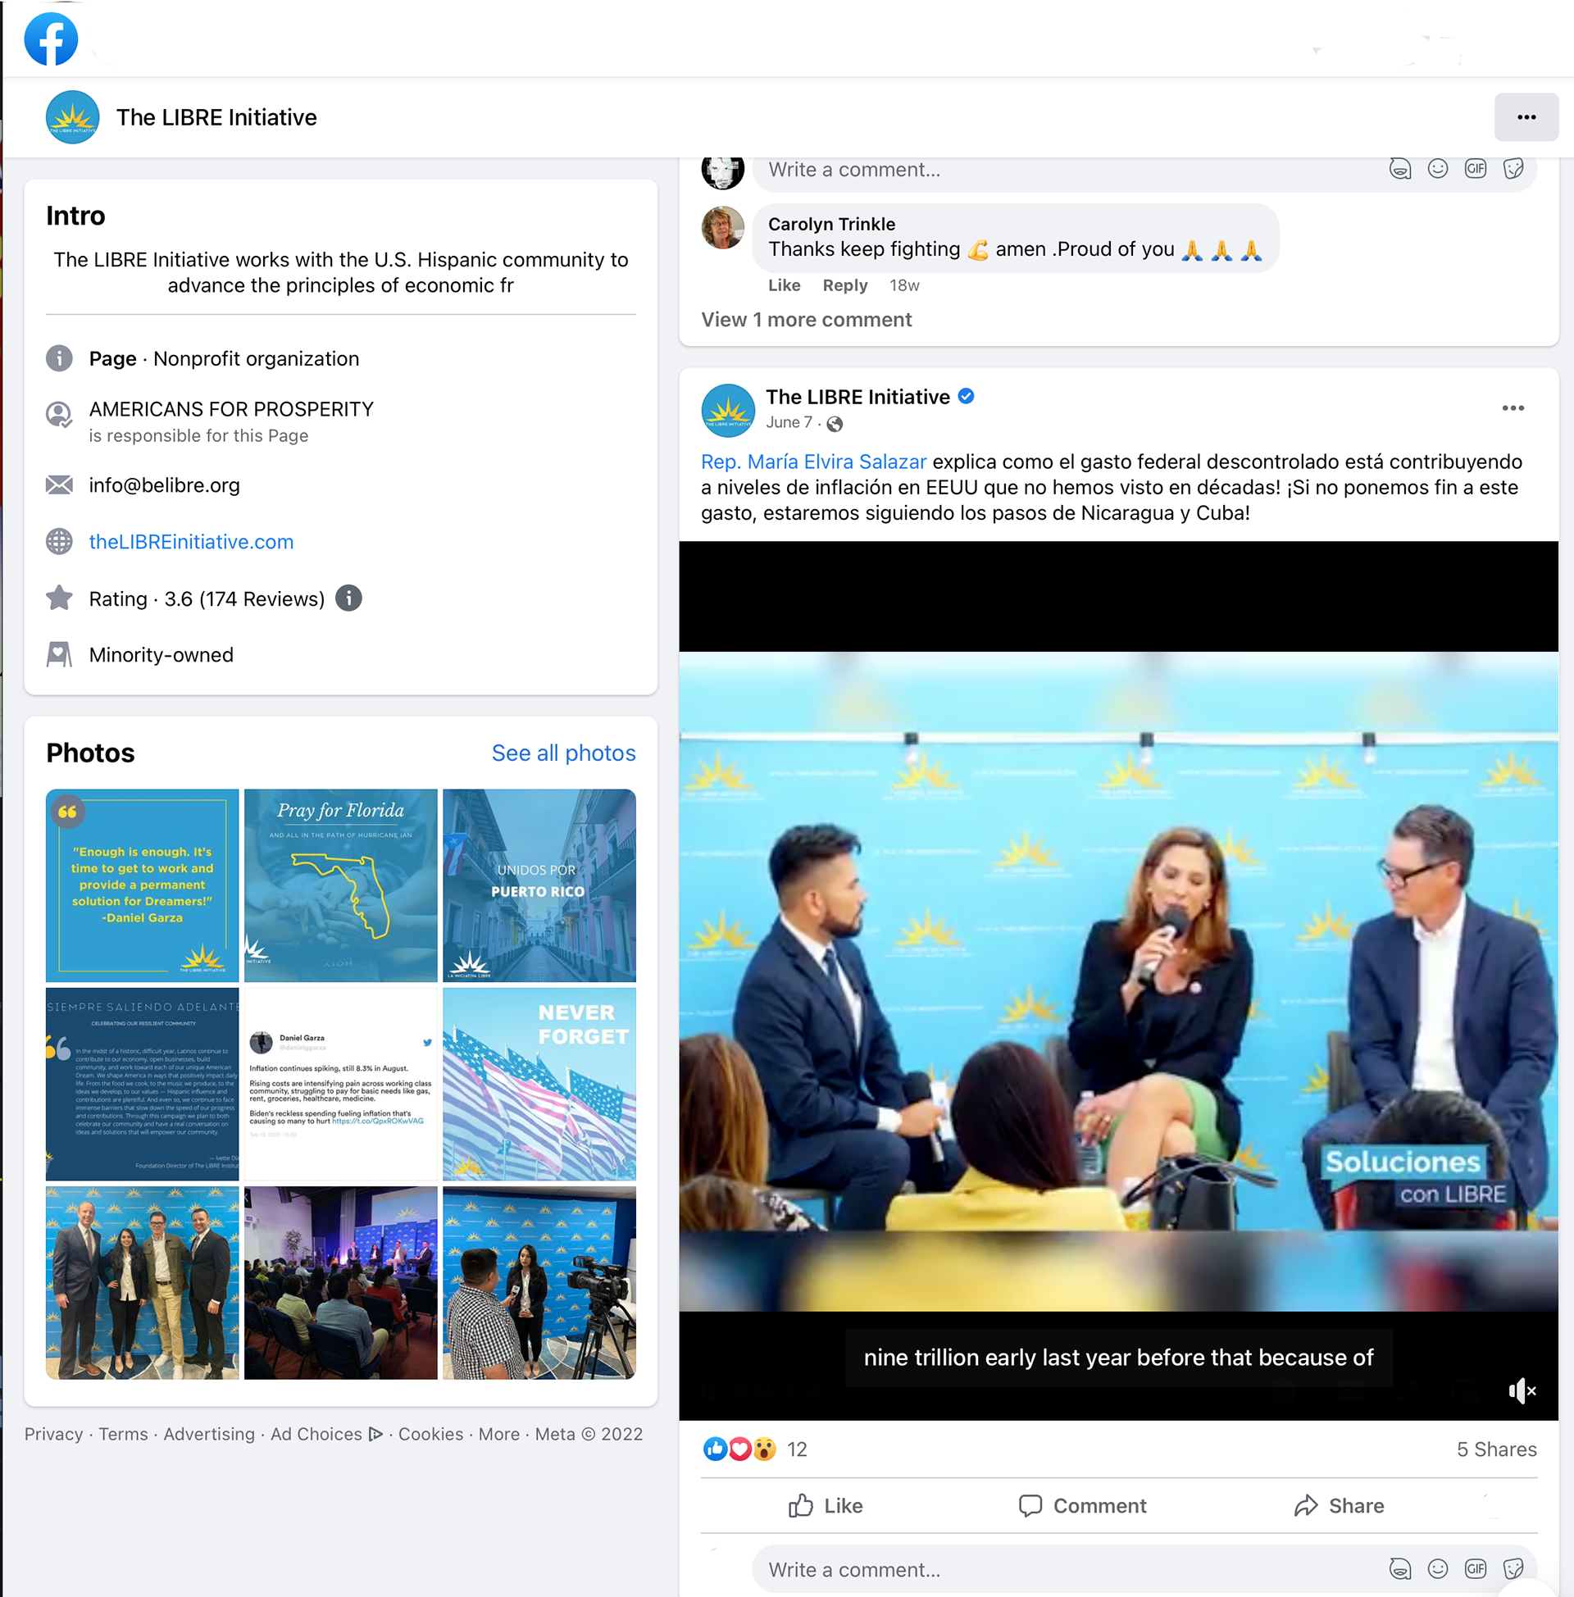Like the June 7 video post

pos(825,1505)
